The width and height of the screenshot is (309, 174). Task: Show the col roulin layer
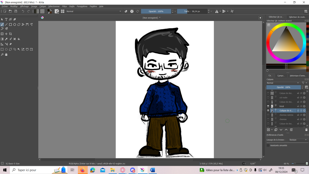pos(268,98)
